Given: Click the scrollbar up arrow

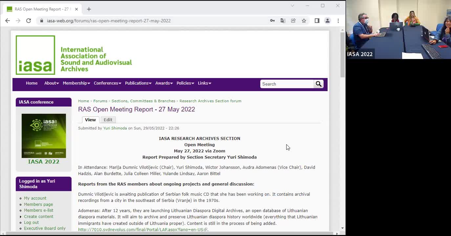Looking at the screenshot, I should pos(342,30).
